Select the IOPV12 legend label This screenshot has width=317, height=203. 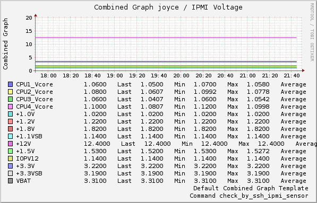pos(27,158)
